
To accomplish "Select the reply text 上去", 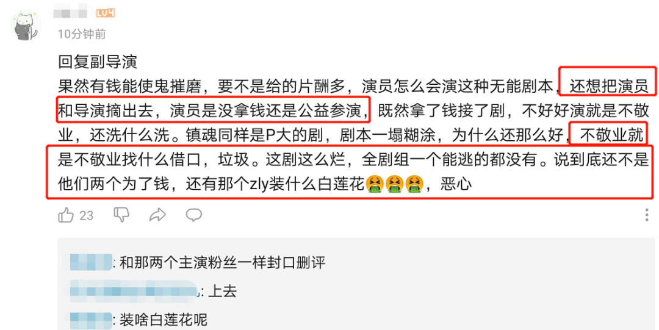I will pos(222,292).
